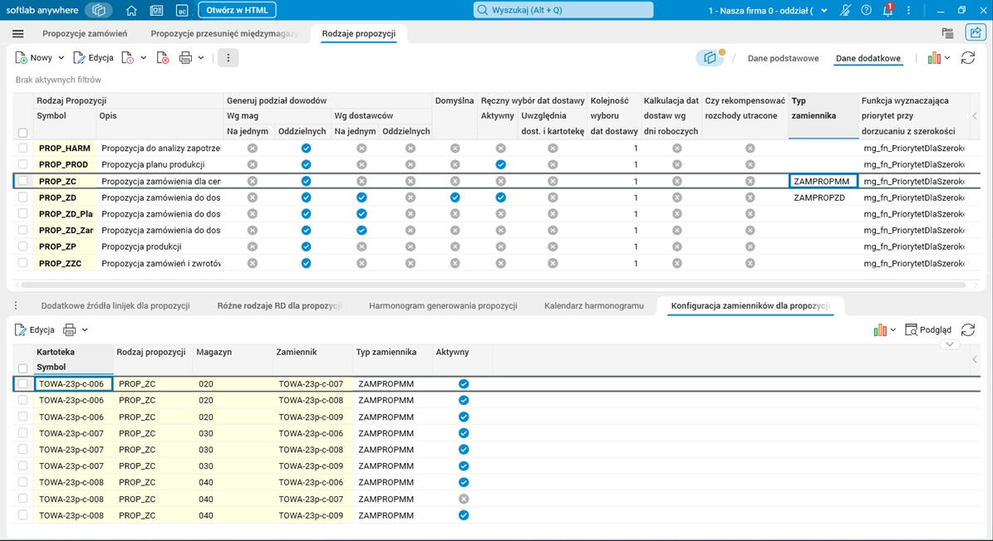Screen dimensions: 993x541
Task: Switch to the Propozycje zamówień tab
Action: tap(85, 34)
